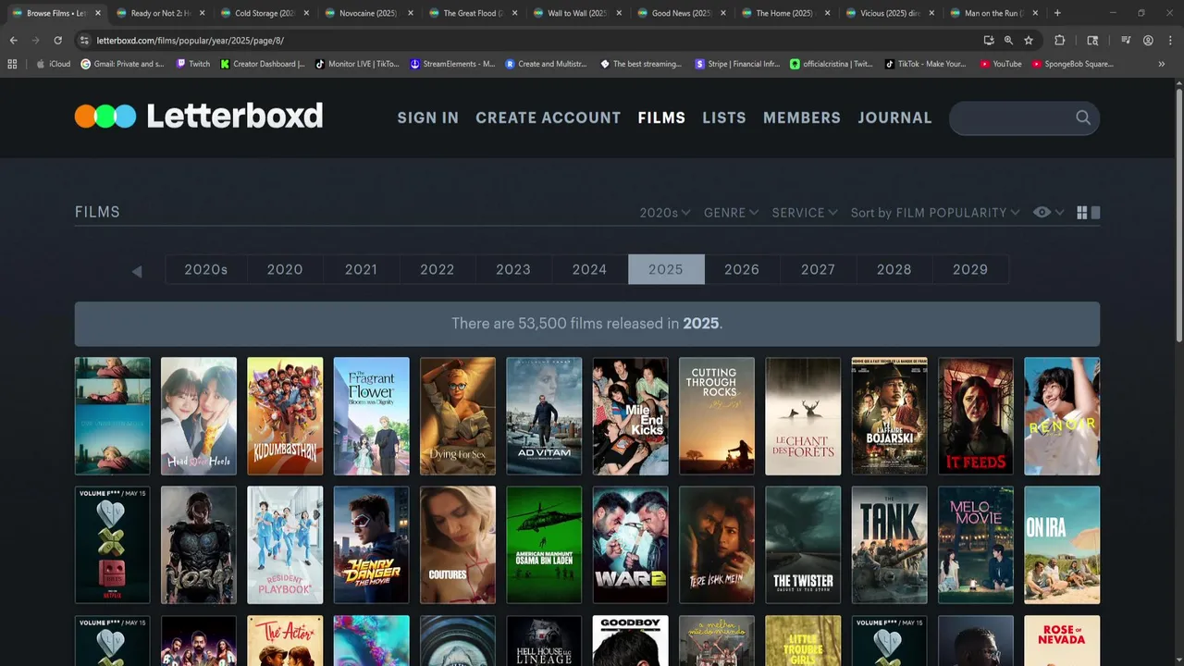Open The Fragrant Flower film poster
Screen dimensions: 1184x666
click(x=372, y=416)
